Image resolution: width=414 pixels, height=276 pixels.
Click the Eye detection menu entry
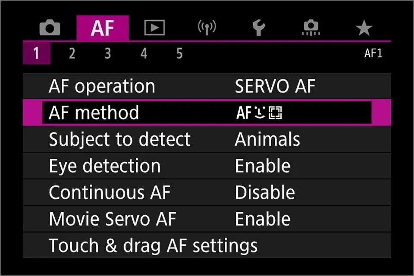pos(105,165)
